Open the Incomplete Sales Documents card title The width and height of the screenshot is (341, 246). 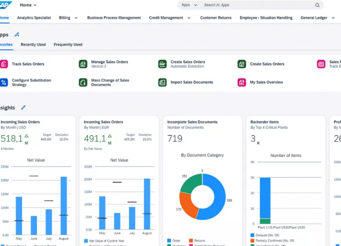[x=192, y=122]
